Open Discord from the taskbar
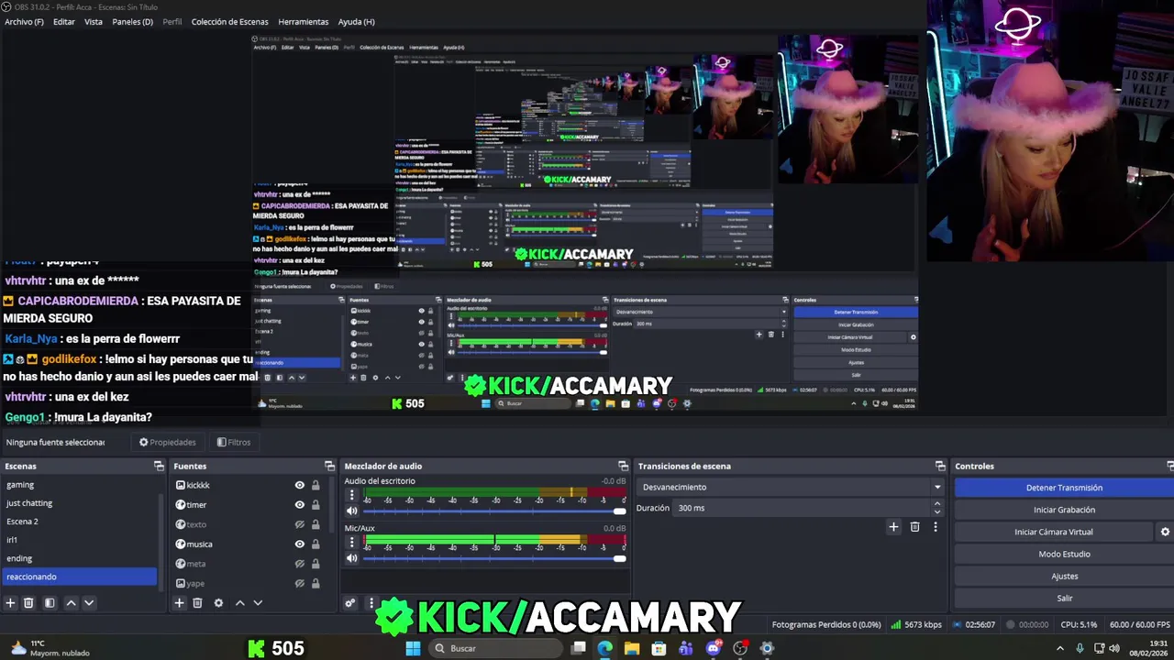 (713, 648)
